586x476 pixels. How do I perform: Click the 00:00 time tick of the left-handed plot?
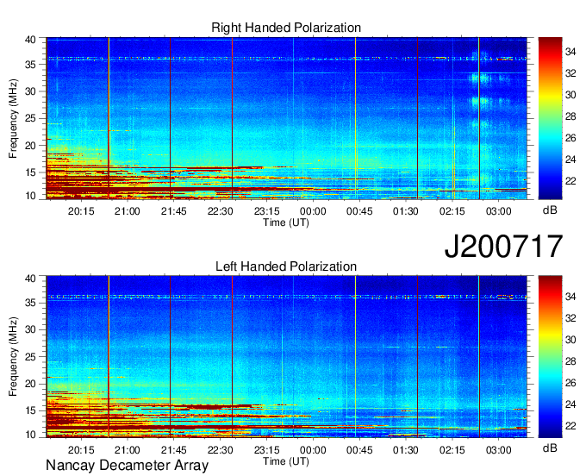tap(313, 450)
